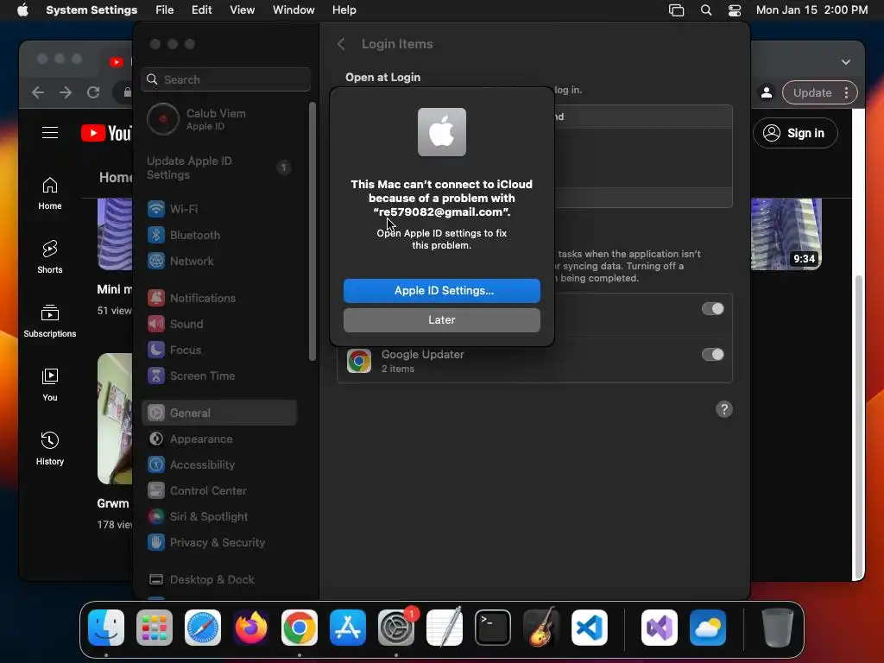The height and width of the screenshot is (663, 884).
Task: Open Visual Studio Code from the Dock
Action: pyautogui.click(x=589, y=628)
